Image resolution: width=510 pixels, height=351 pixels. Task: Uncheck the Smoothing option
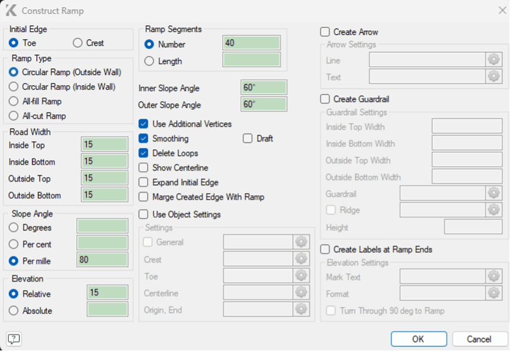pyautogui.click(x=144, y=139)
